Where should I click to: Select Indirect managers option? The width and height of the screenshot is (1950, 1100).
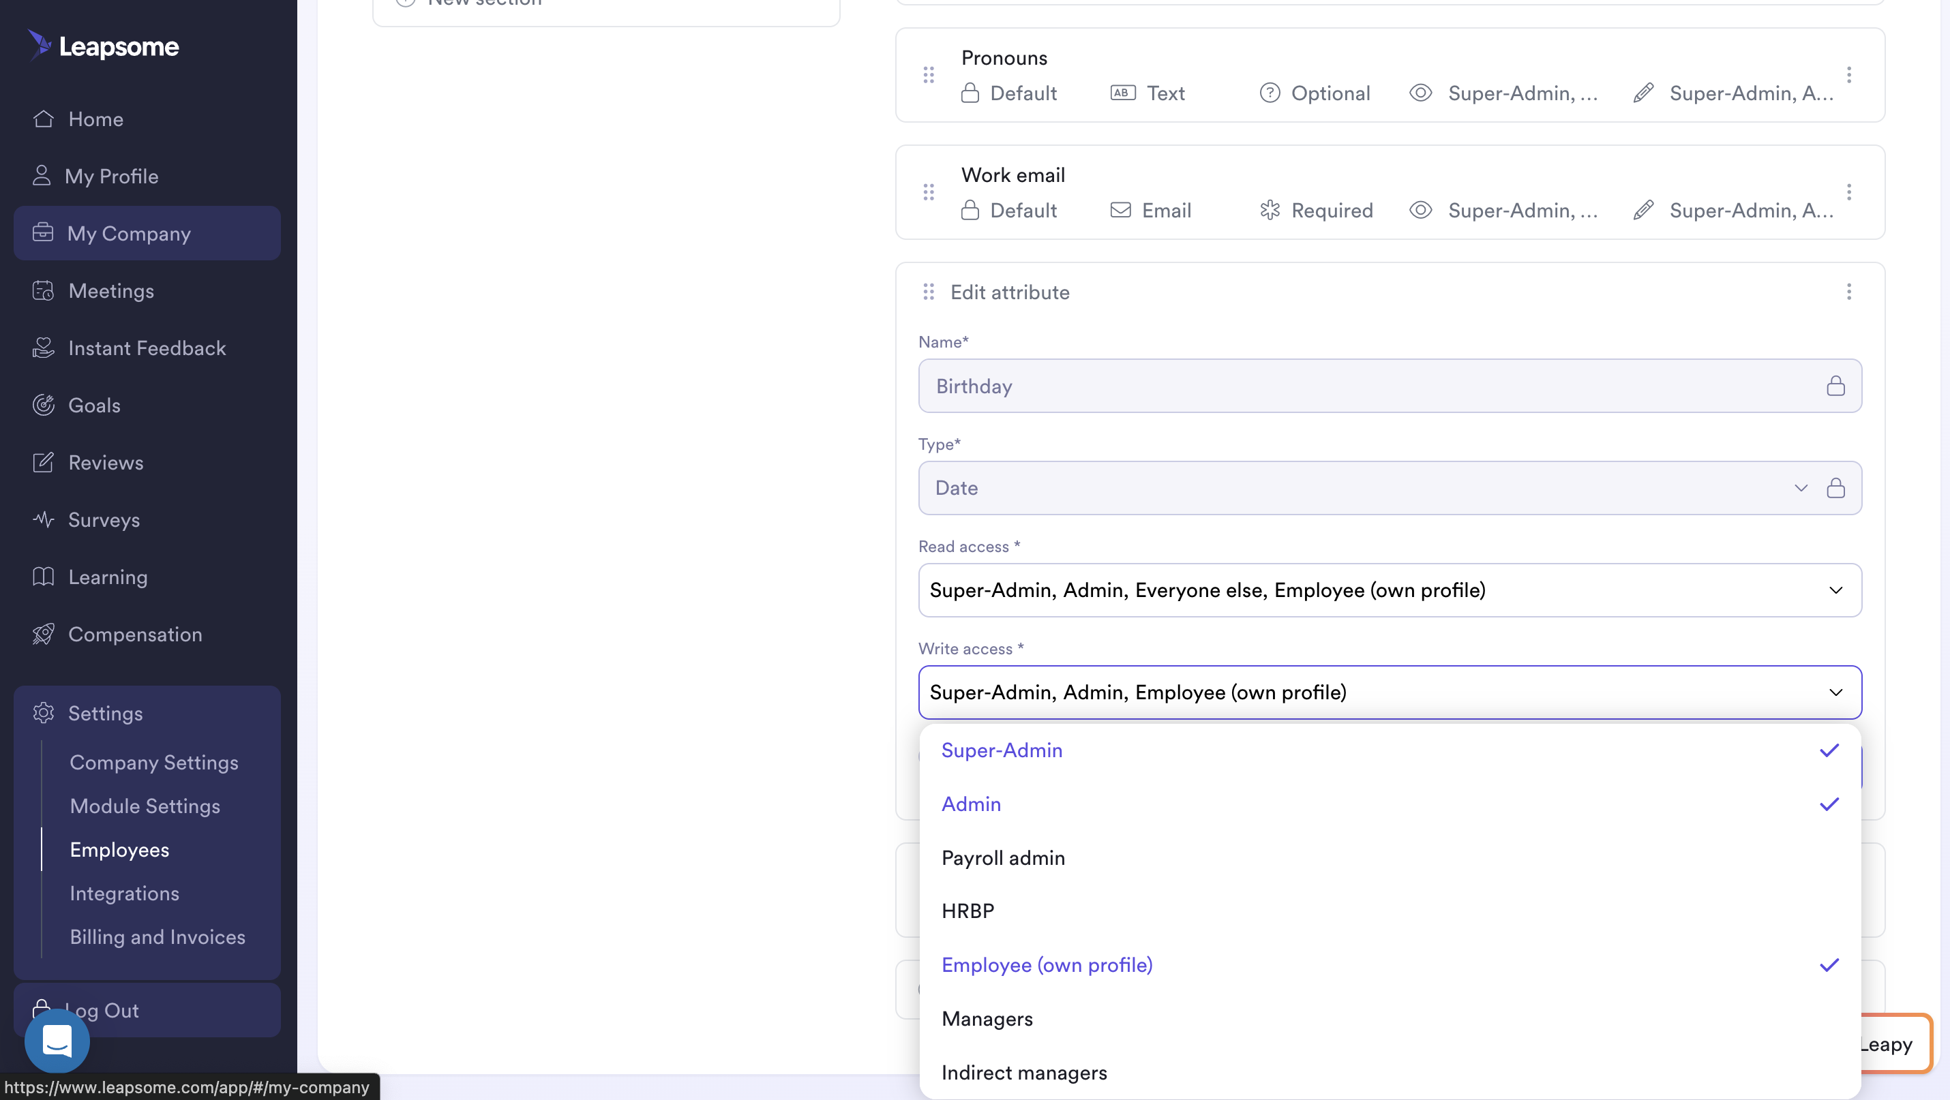[1390, 1073]
